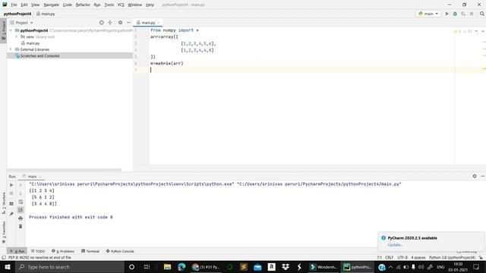Toggle scroll to end in Run console

click(x=21, y=210)
